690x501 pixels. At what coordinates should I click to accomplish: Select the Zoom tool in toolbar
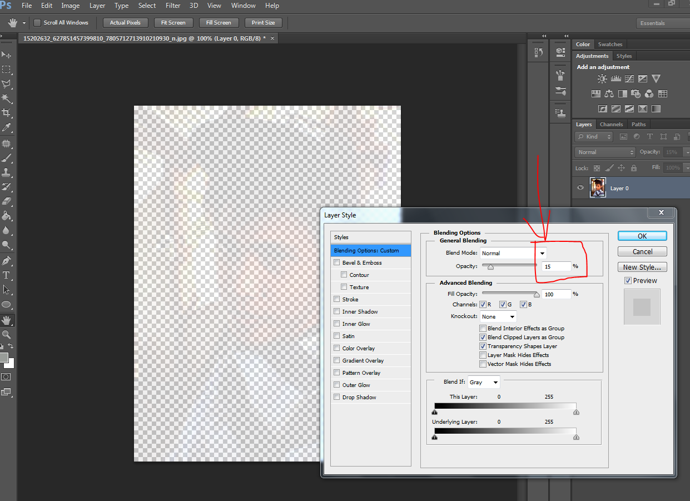pos(7,334)
